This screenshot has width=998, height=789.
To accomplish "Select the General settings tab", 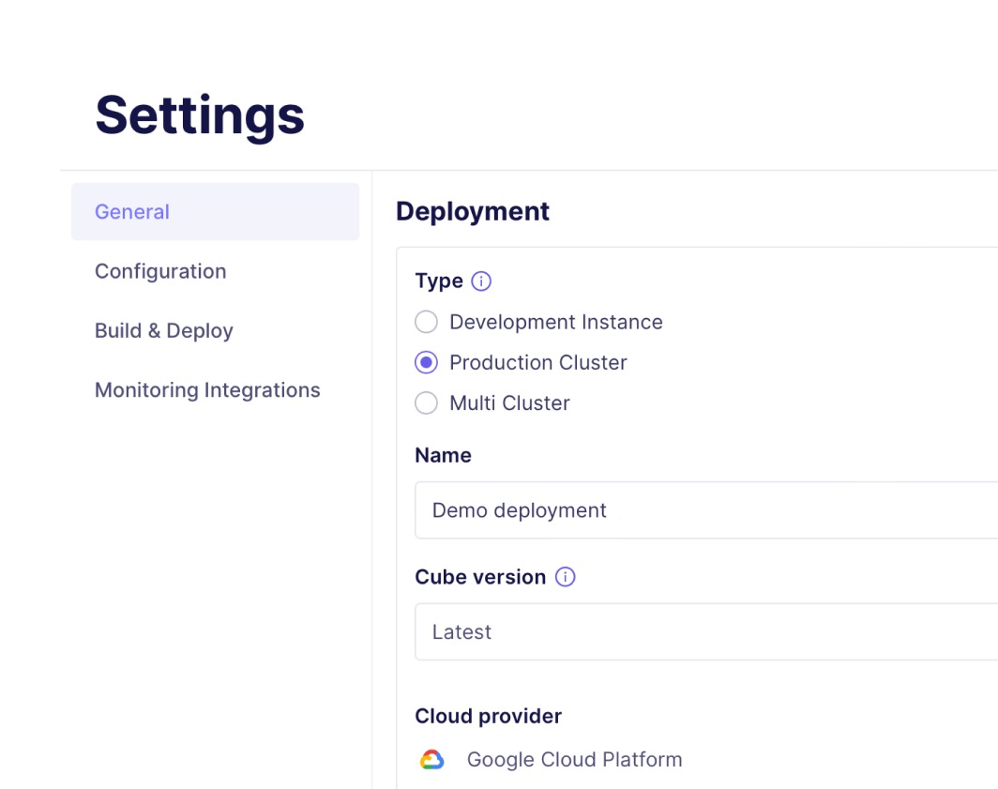I will (x=131, y=212).
